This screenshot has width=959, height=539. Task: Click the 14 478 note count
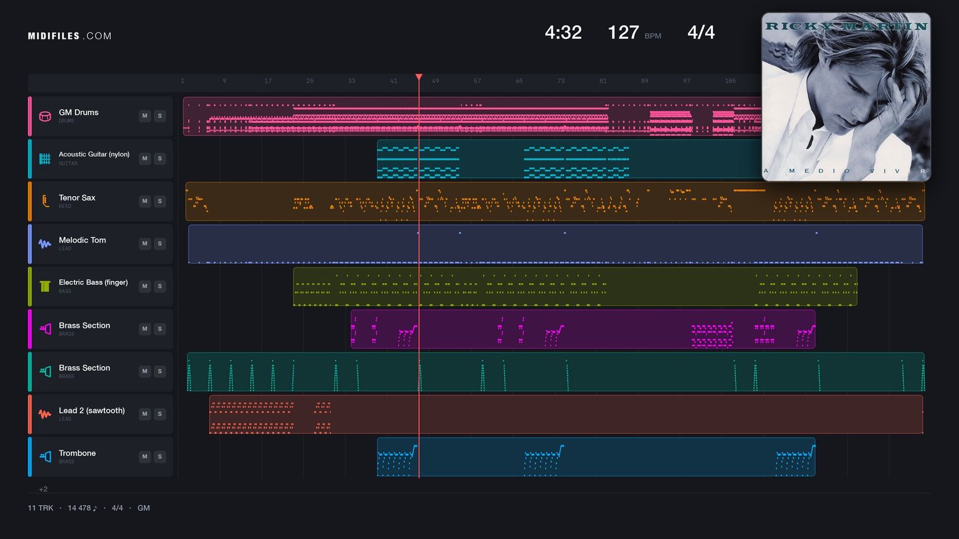click(82, 508)
